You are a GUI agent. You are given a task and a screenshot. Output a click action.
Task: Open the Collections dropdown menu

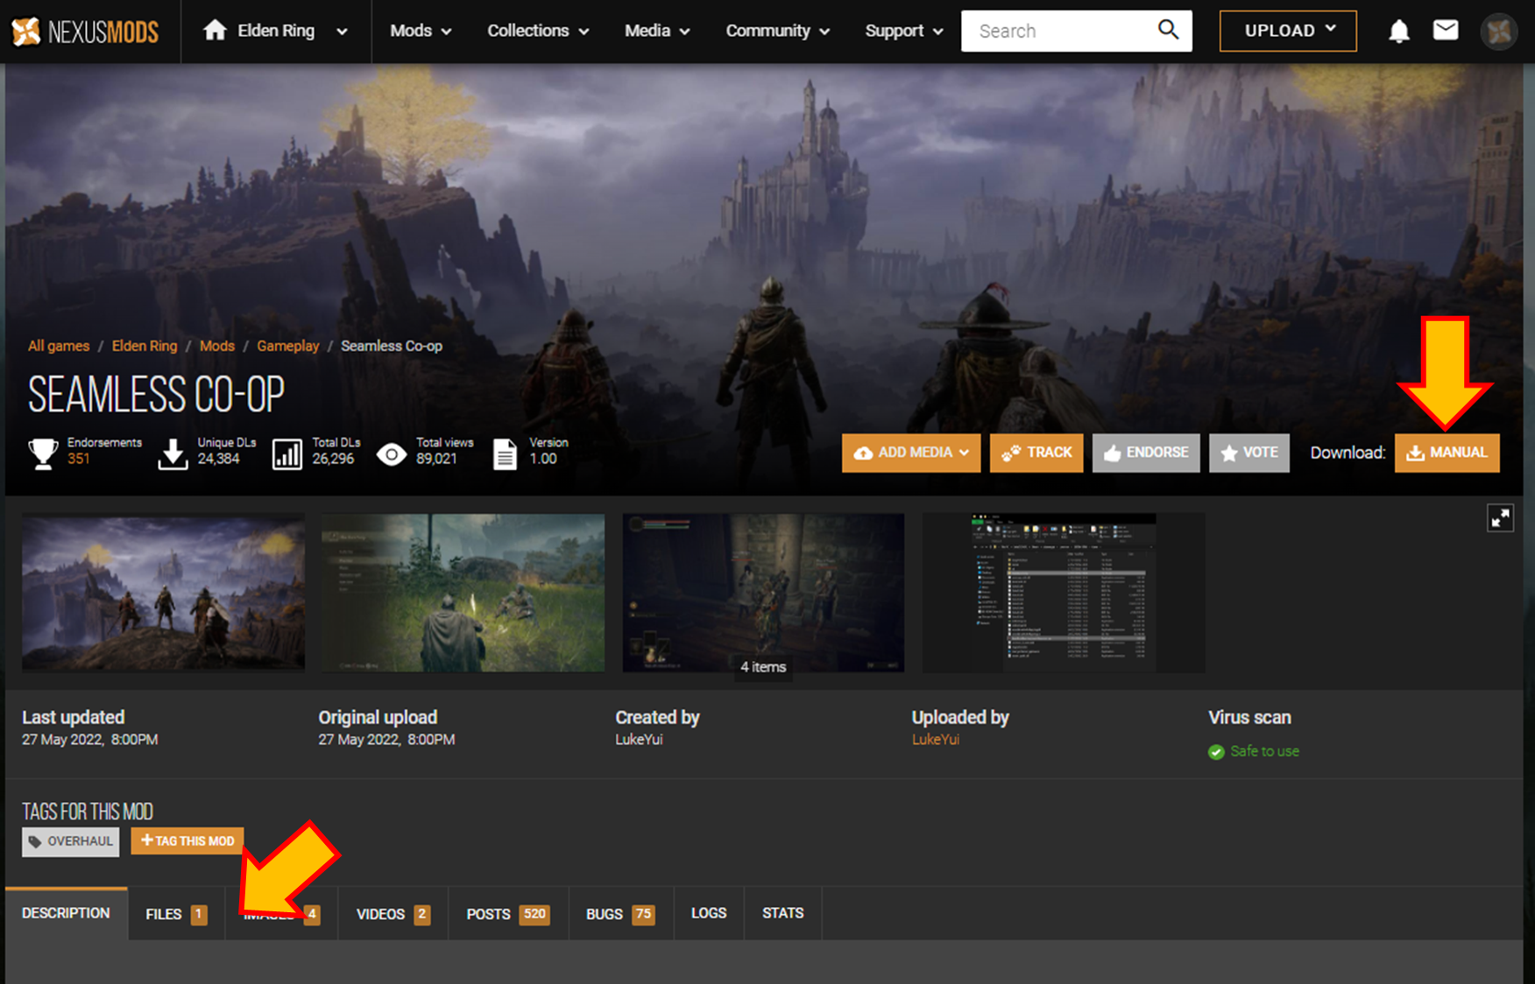pos(538,31)
